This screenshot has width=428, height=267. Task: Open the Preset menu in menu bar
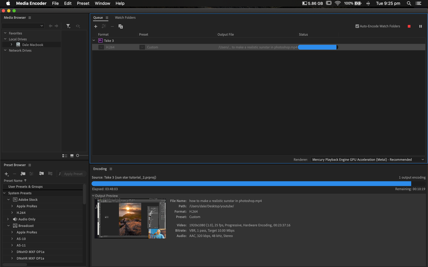click(x=83, y=3)
